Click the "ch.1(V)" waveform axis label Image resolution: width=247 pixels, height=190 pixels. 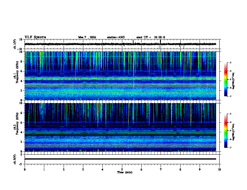click(15, 44)
